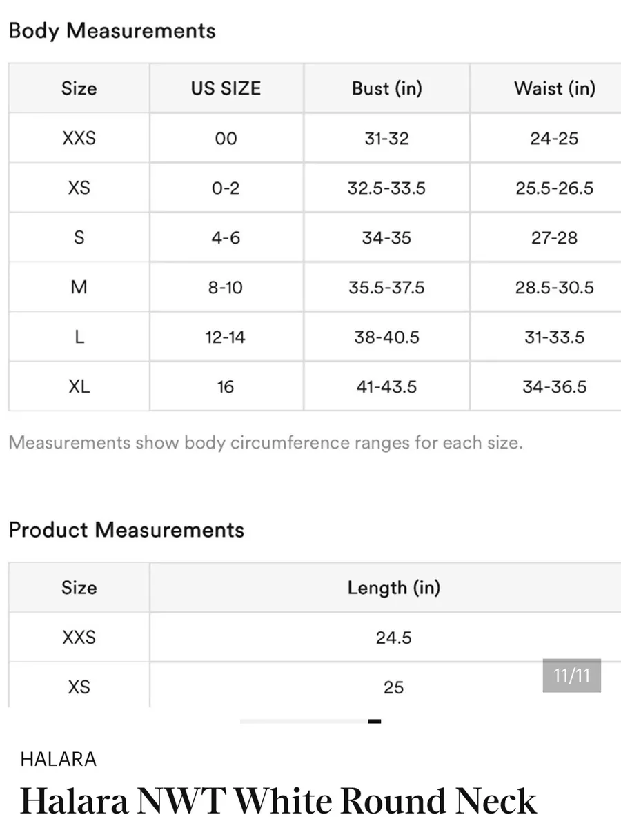621x828 pixels.
Task: Click the image carousel progress indicator
Action: 310,721
